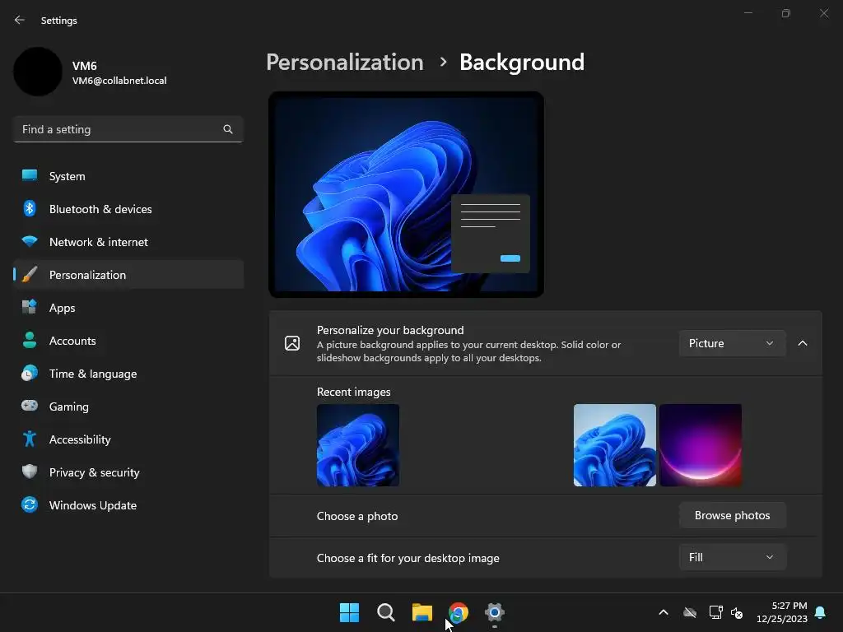Click Browse photos button

pyautogui.click(x=732, y=515)
